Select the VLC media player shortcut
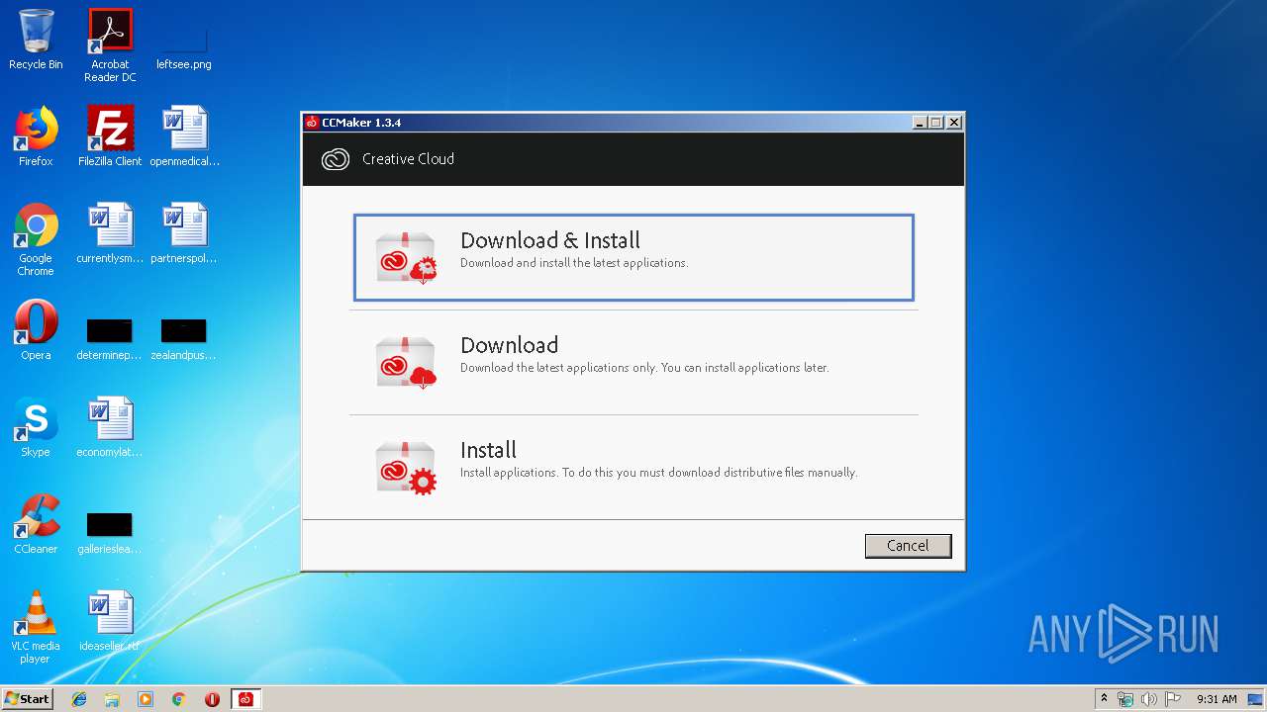 [x=36, y=627]
